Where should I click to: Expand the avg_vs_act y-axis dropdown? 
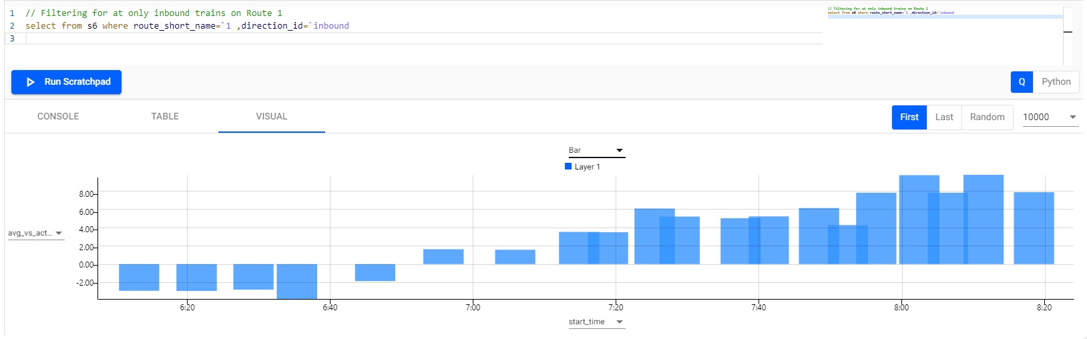click(x=35, y=233)
